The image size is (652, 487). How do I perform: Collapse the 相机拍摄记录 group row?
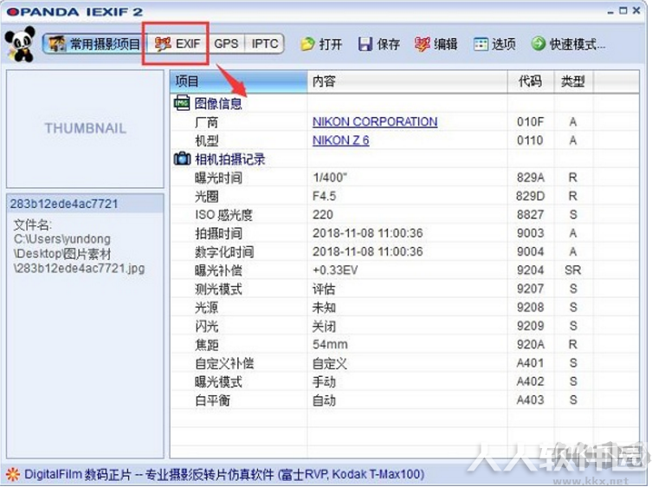404,159
